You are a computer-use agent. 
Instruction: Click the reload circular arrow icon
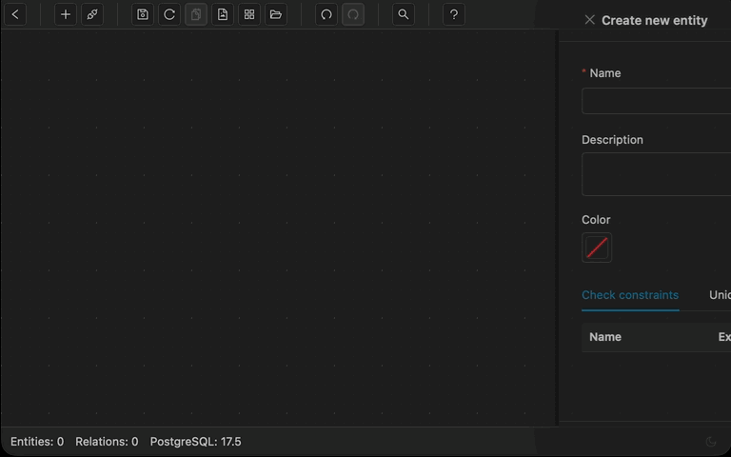pyautogui.click(x=169, y=14)
